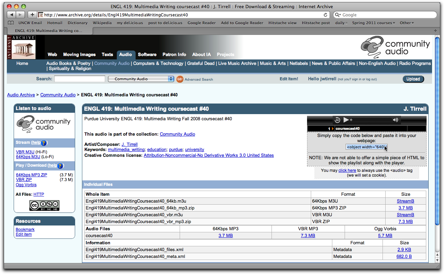
Task: Click the Bookmark link under Resources
Action: click(x=25, y=230)
